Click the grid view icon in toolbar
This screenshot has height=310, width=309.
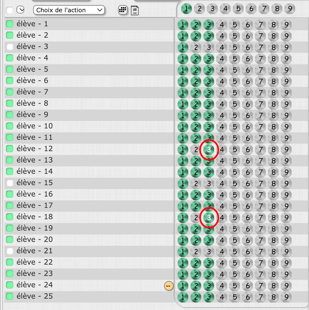(x=123, y=10)
